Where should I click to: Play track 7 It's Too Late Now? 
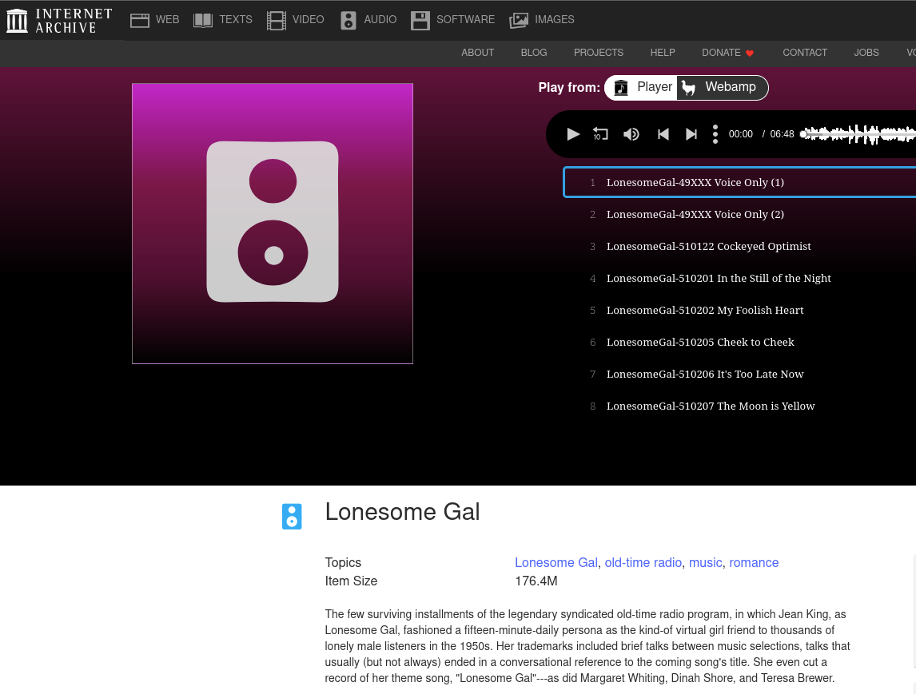tap(739, 374)
